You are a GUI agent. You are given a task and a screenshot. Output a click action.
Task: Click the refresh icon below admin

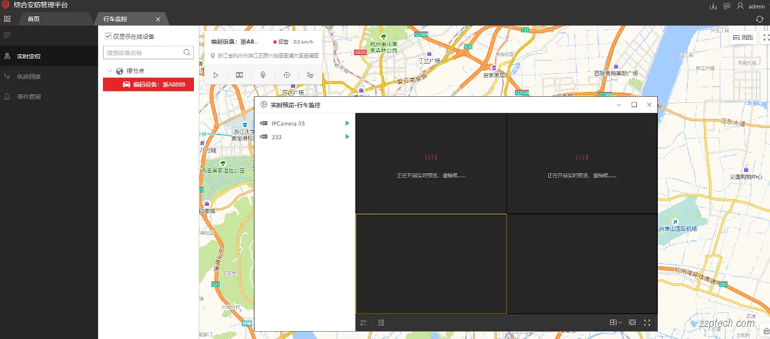pyautogui.click(x=760, y=19)
